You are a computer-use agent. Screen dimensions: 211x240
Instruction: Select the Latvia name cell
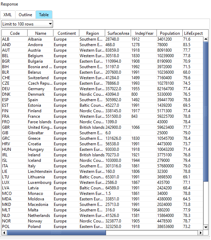click(40, 188)
